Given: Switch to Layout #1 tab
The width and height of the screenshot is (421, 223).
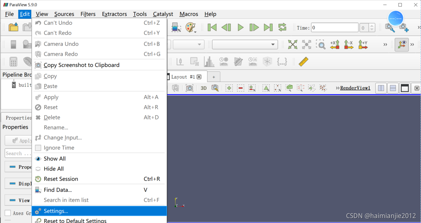Looking at the screenshot, I should [183, 77].
